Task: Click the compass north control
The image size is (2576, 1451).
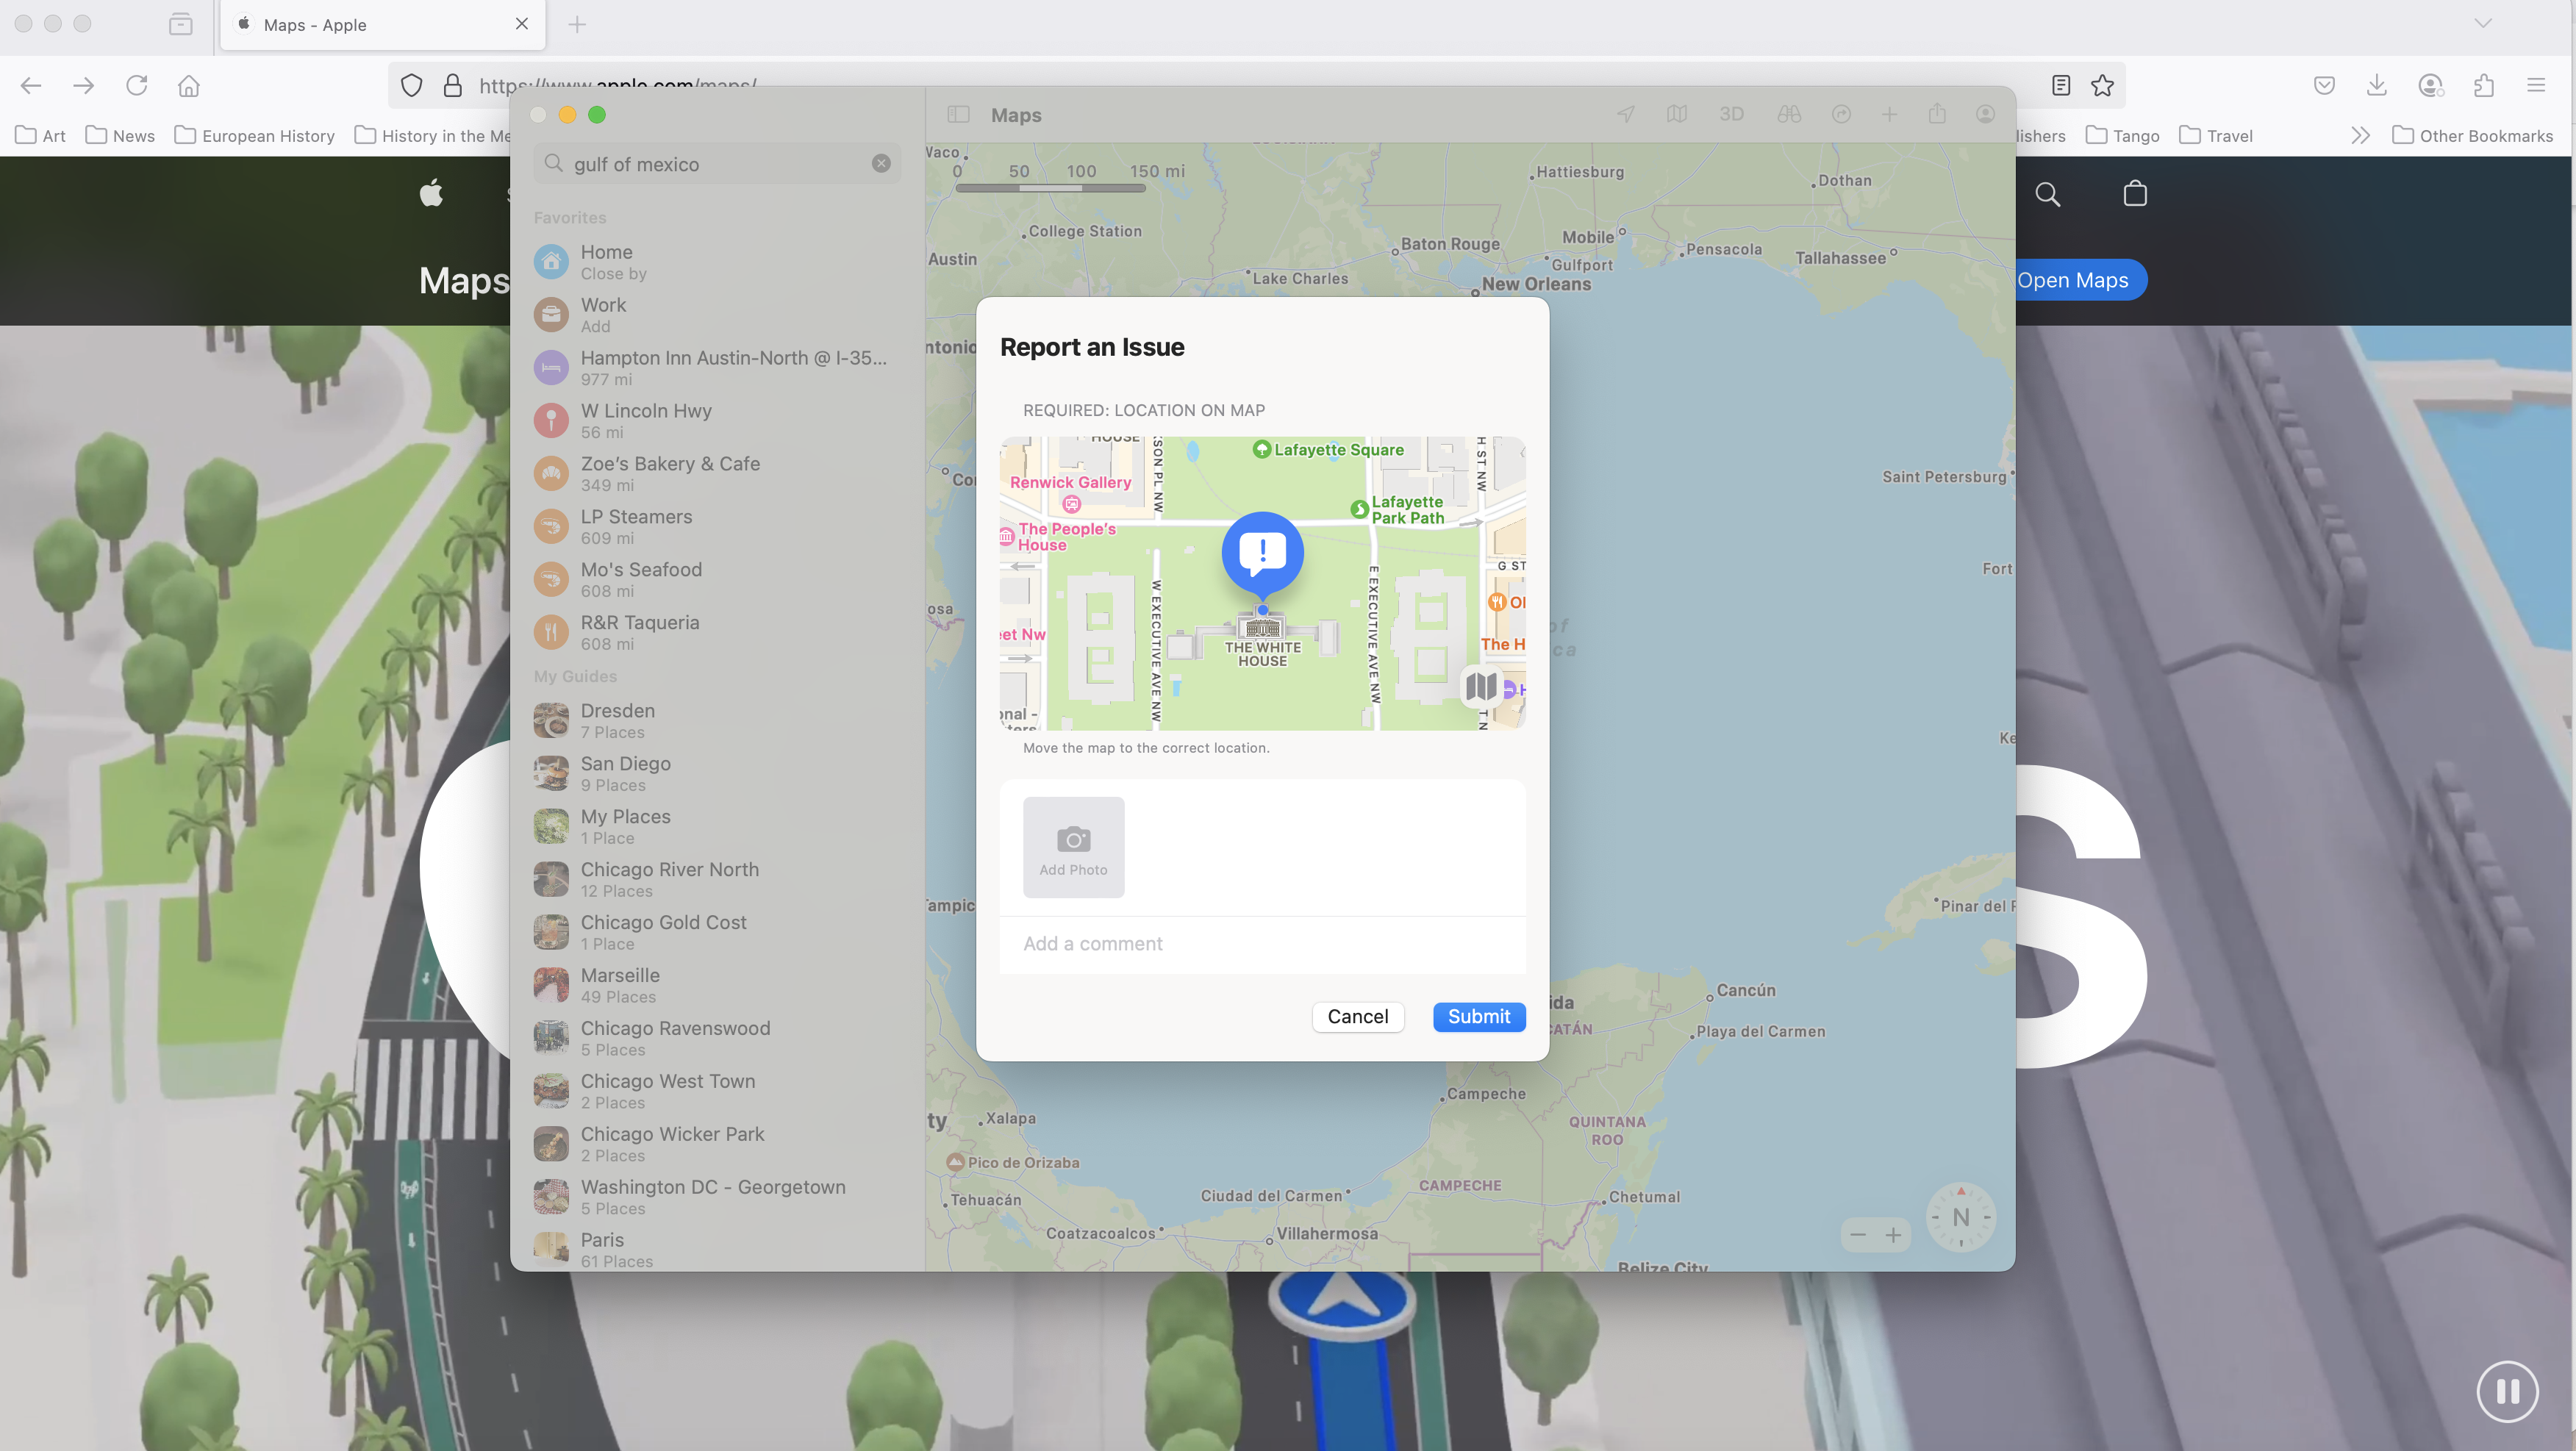Action: click(x=1960, y=1217)
